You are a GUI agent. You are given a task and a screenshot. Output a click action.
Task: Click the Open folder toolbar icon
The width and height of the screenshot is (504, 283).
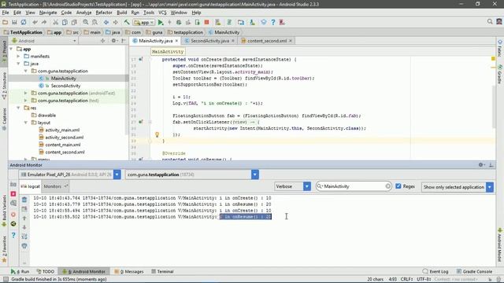pos(6,22)
